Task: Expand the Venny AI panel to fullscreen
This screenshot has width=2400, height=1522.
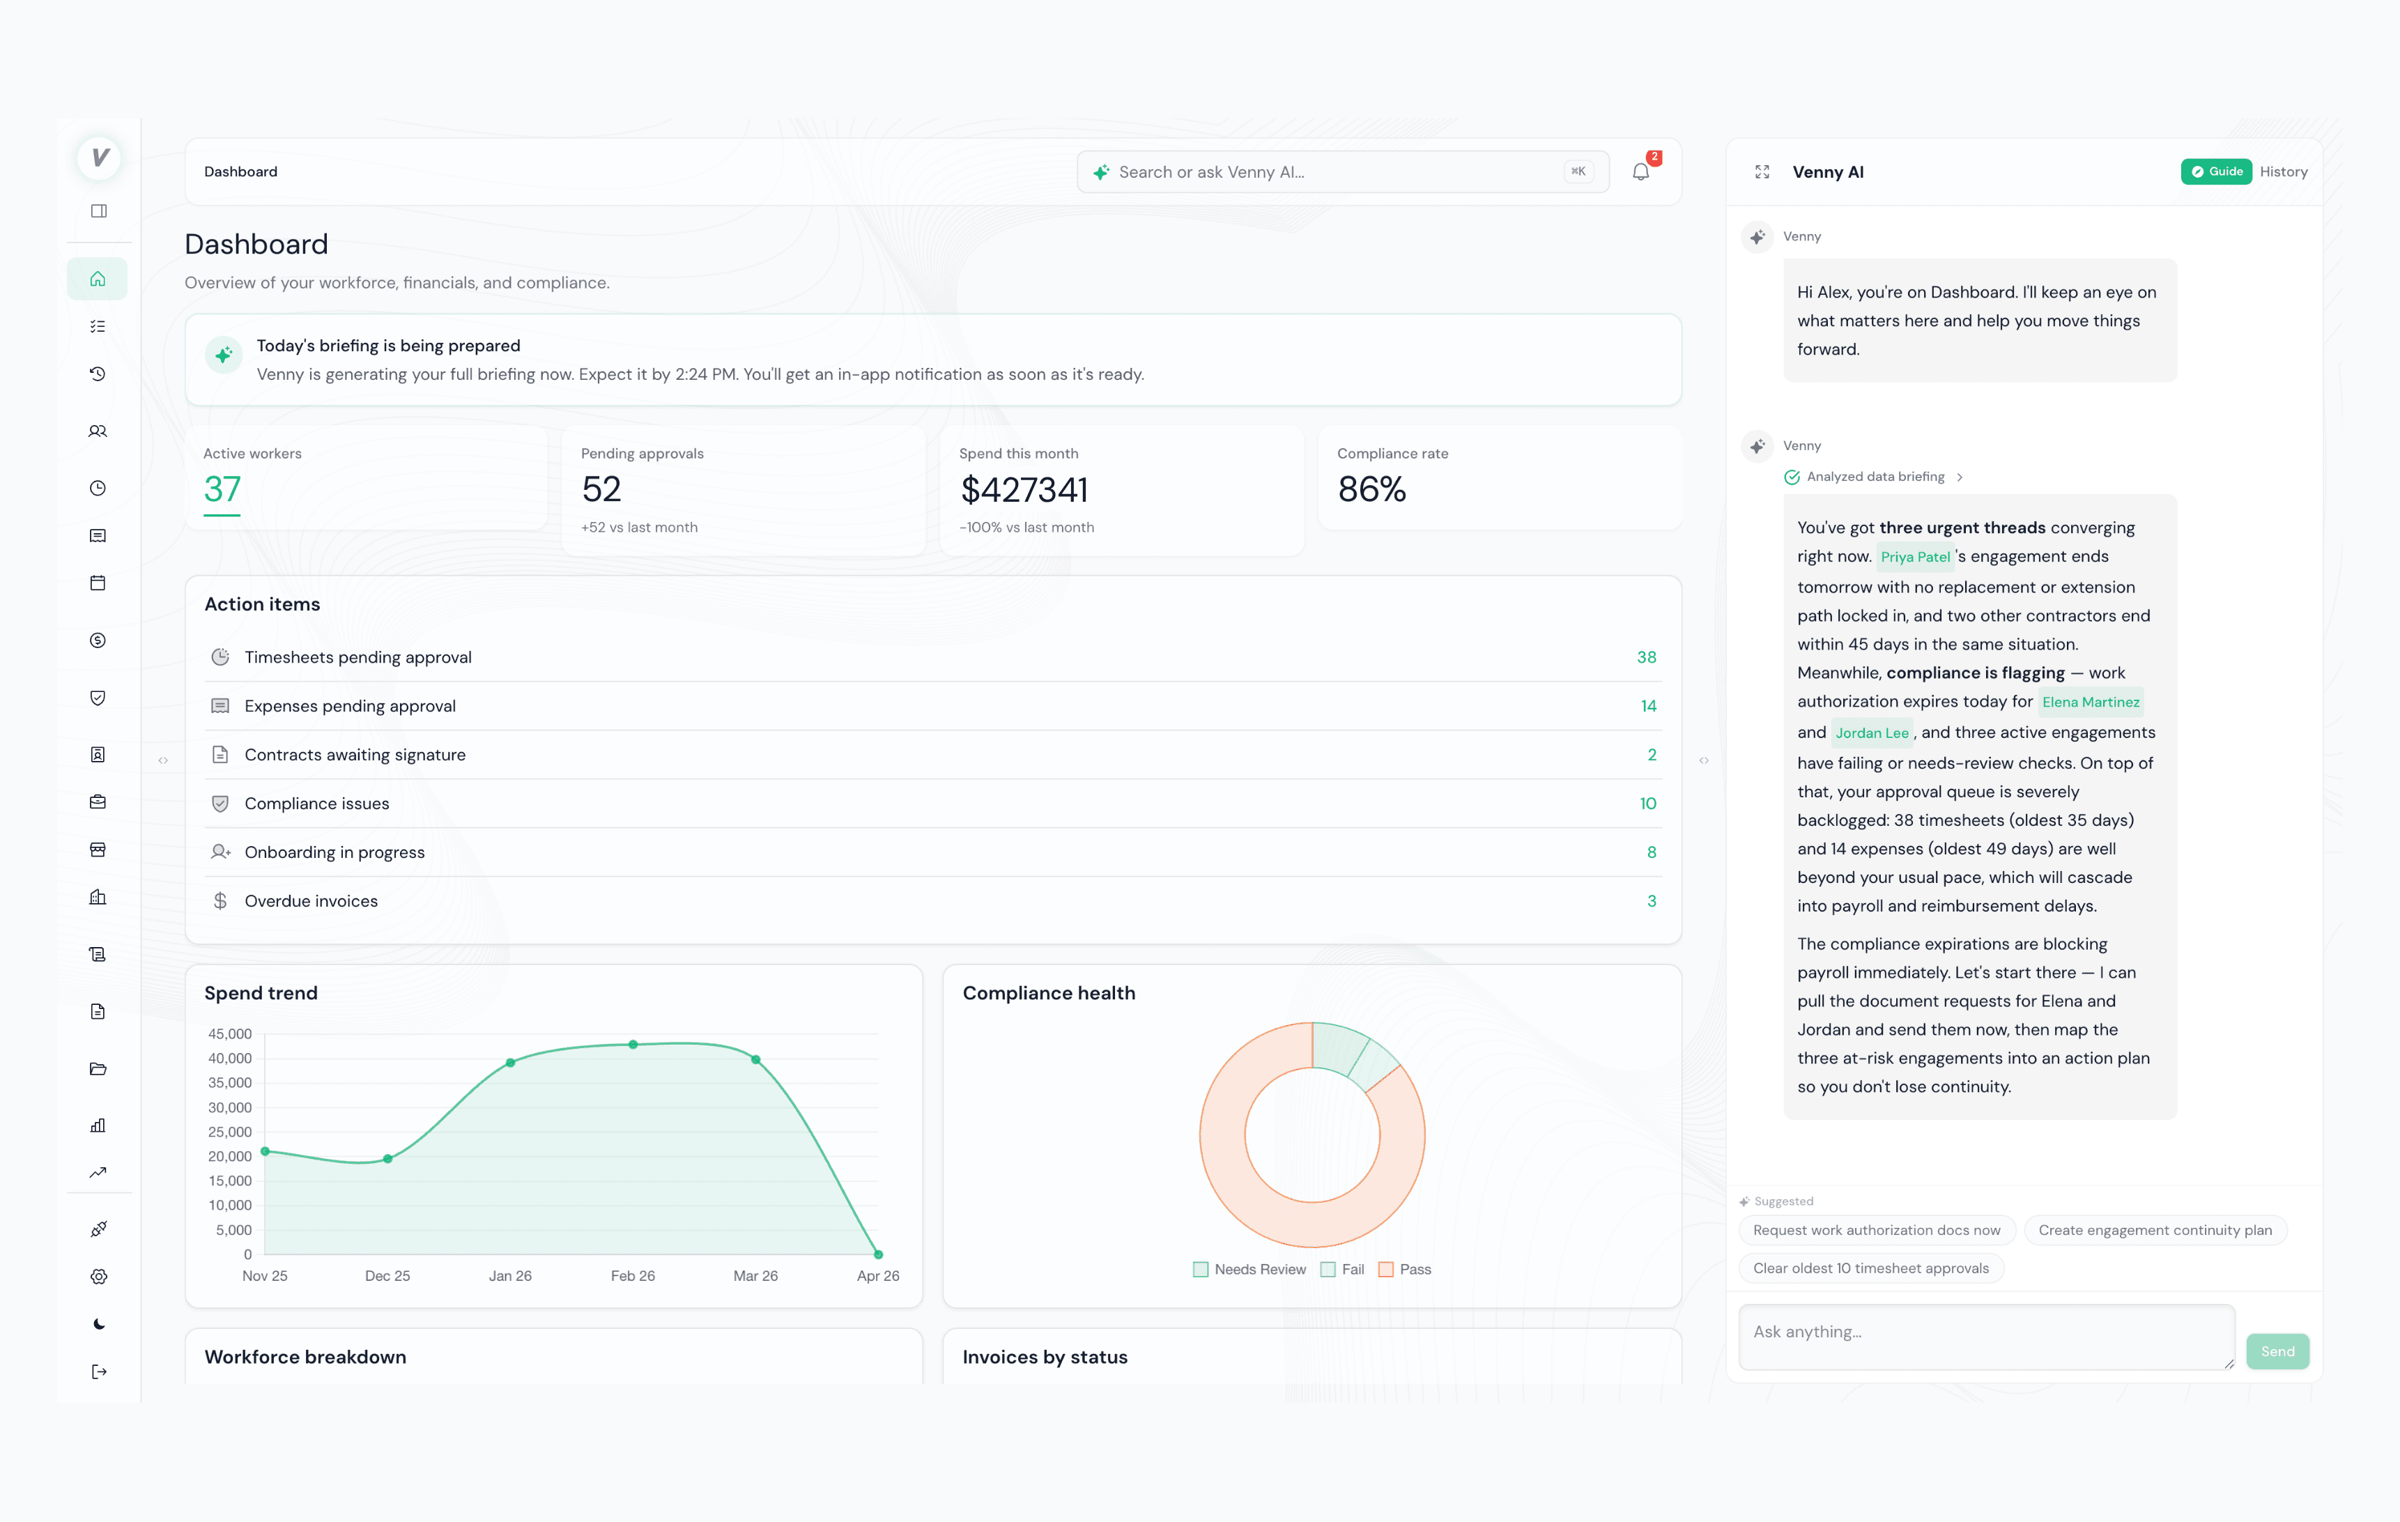Action: [x=1762, y=171]
